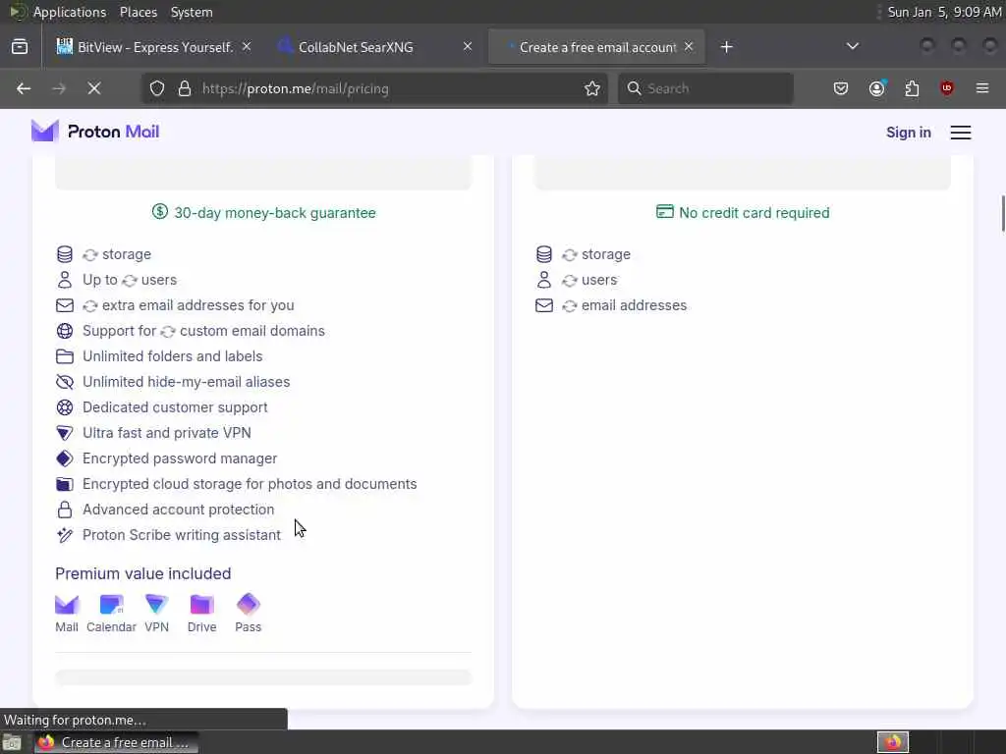Switch to BitView - Express Yourself tab

coord(154,47)
